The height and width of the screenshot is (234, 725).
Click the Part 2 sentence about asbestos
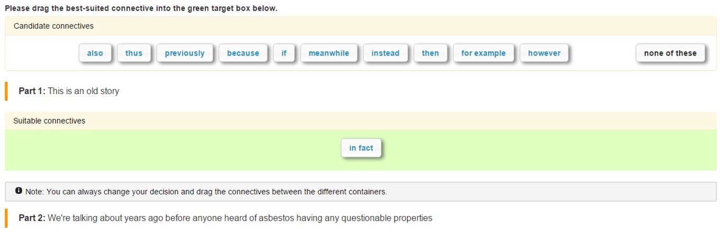click(240, 218)
